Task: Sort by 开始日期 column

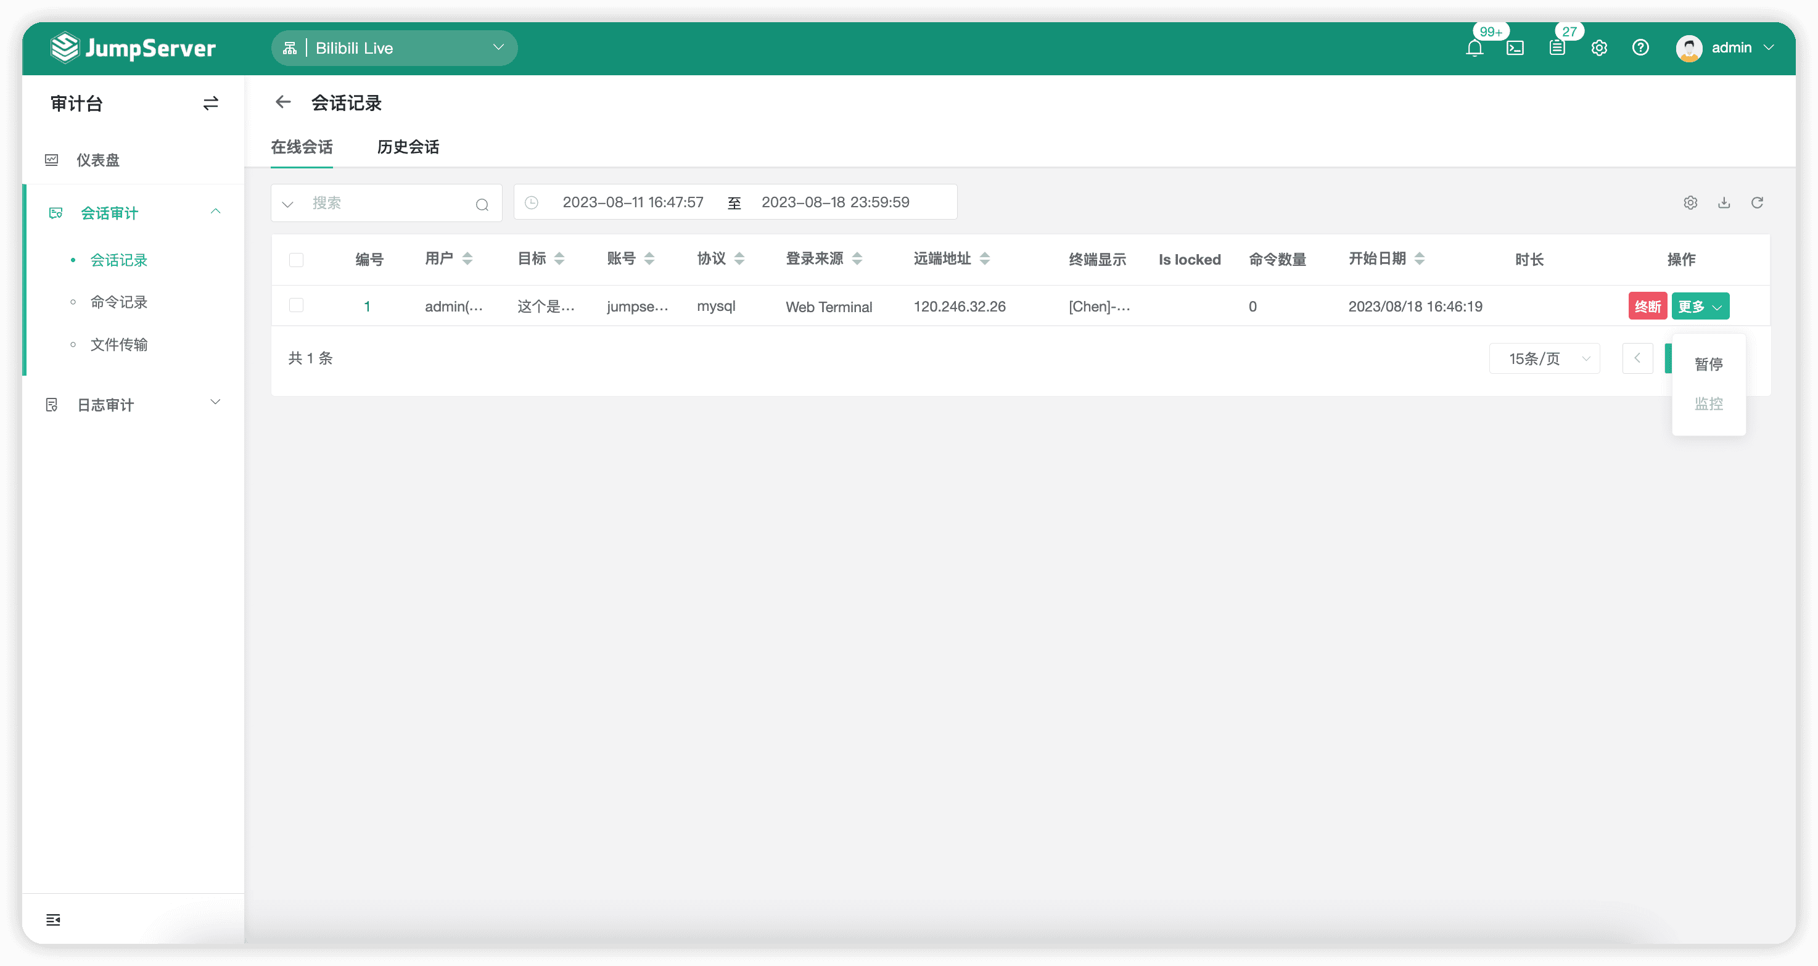Action: (1419, 259)
